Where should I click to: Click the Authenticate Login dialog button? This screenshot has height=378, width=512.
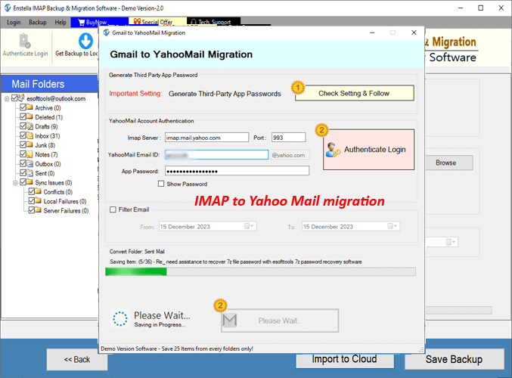click(368, 150)
